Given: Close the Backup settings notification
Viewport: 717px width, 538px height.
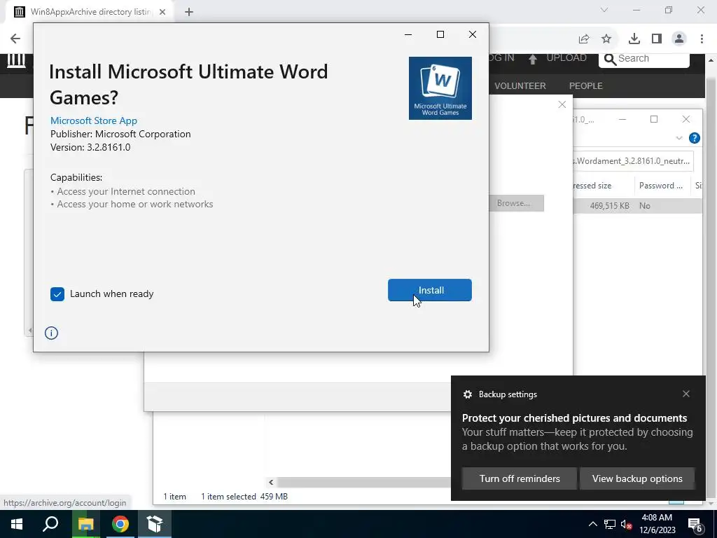Looking at the screenshot, I should 686,394.
